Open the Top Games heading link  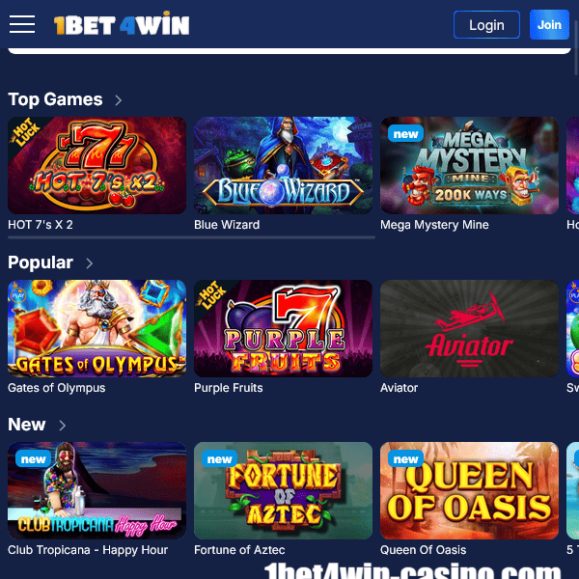(55, 99)
